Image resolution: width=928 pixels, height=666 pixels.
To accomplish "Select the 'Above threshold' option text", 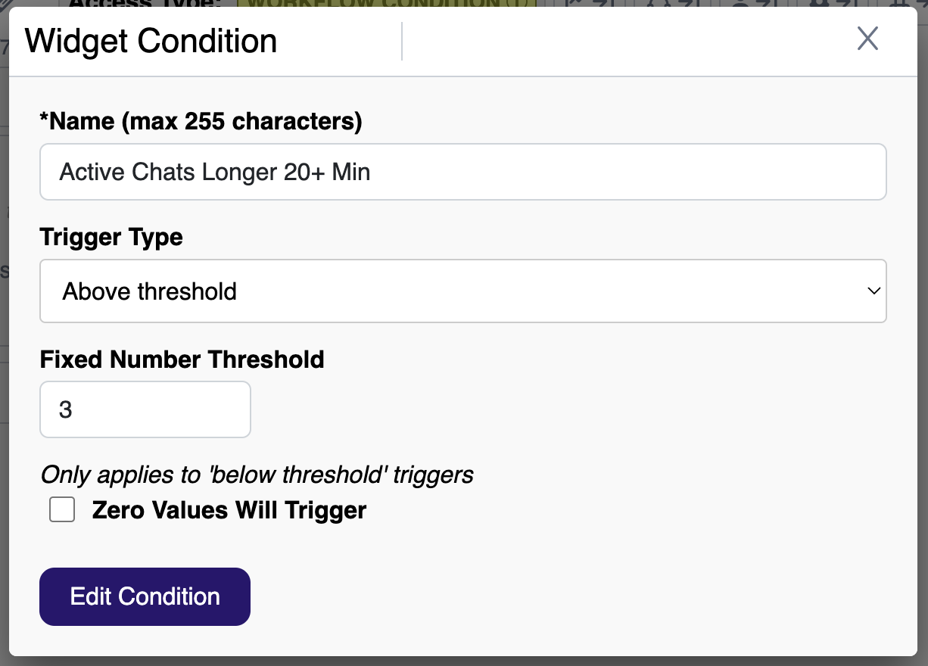I will coord(150,291).
